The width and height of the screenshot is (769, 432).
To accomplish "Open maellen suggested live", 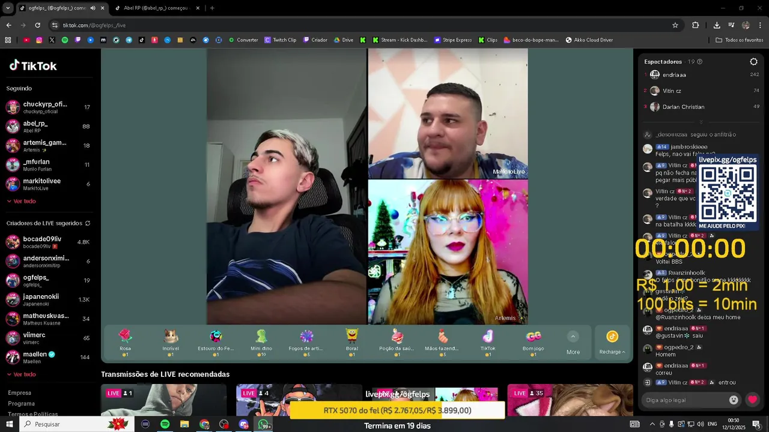I will (x=48, y=357).
